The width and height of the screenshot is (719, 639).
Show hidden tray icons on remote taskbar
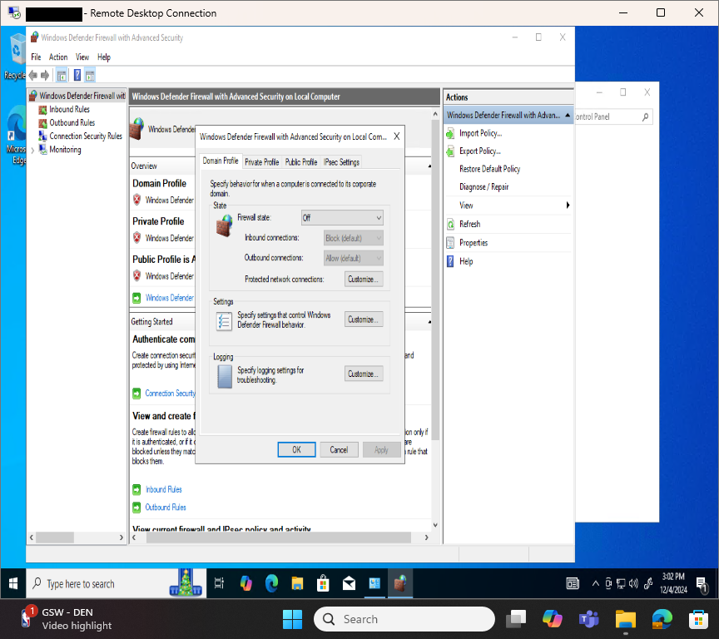pyautogui.click(x=595, y=583)
